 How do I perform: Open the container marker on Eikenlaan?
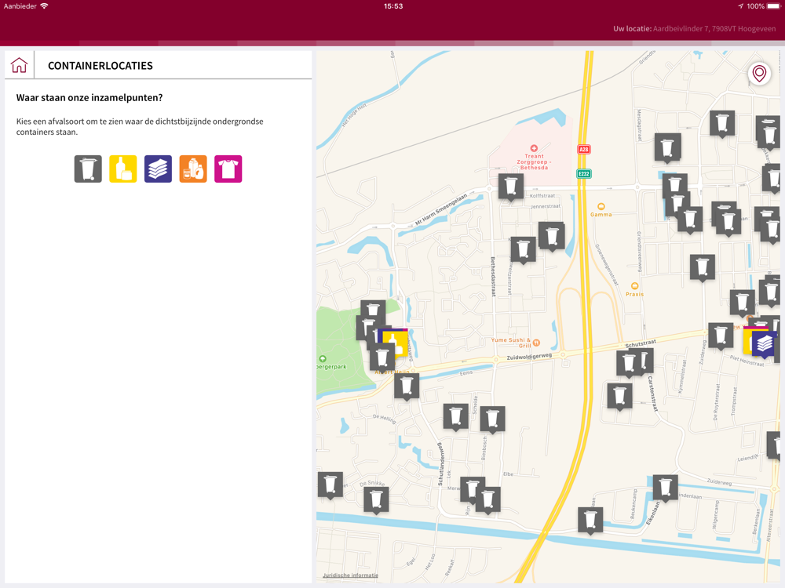(665, 488)
